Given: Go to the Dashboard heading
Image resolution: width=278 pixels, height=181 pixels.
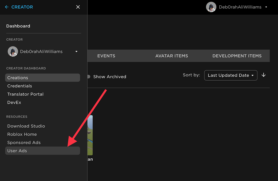Looking at the screenshot, I should [18, 26].
